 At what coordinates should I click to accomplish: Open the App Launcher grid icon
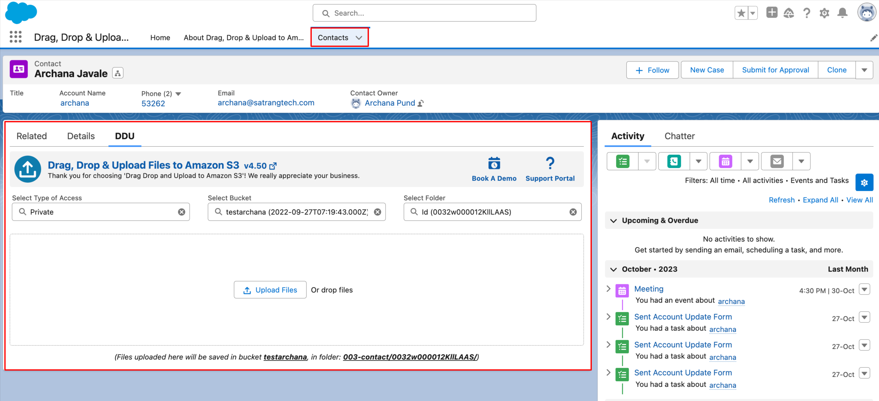15,37
